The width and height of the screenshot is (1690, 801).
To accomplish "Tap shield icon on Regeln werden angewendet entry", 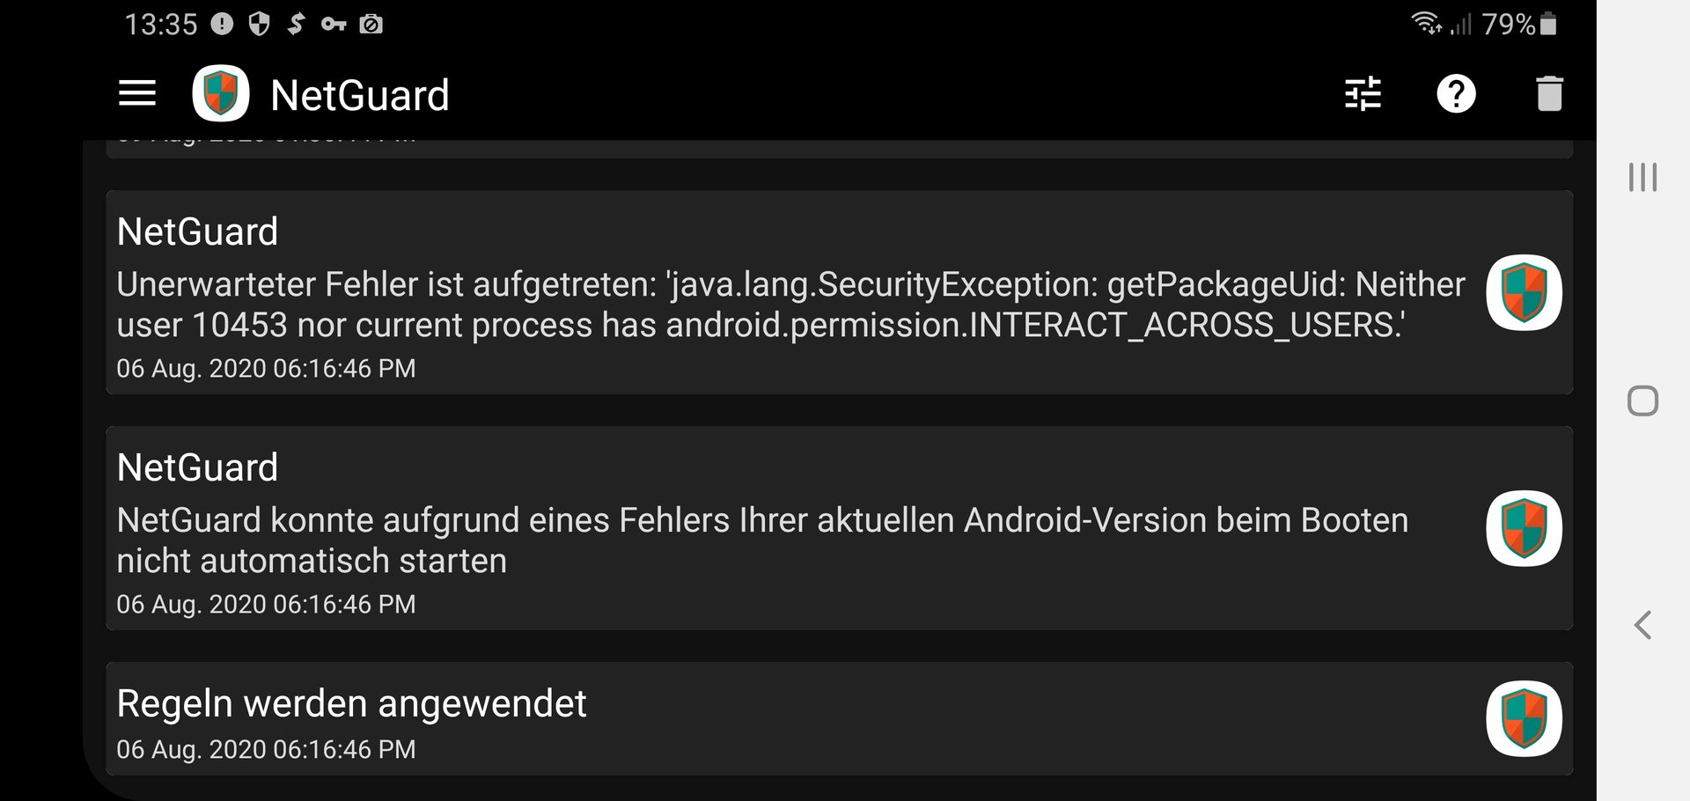I will tap(1524, 718).
